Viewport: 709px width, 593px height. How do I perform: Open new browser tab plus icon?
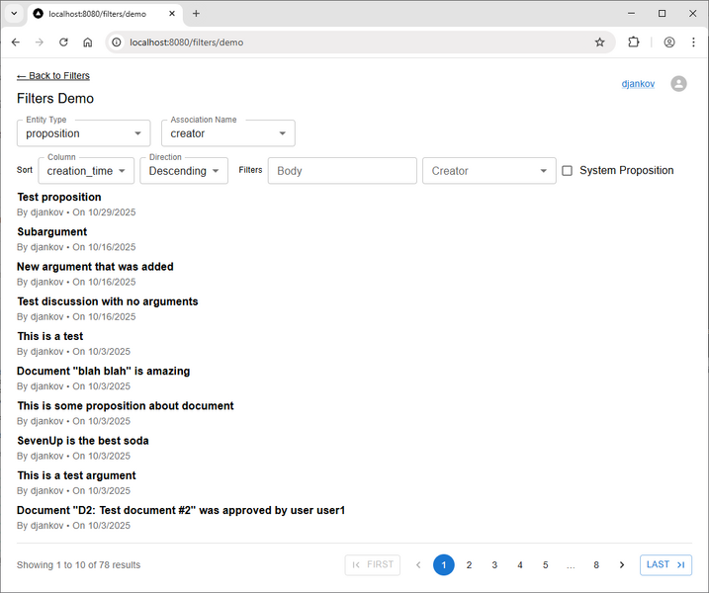click(196, 14)
